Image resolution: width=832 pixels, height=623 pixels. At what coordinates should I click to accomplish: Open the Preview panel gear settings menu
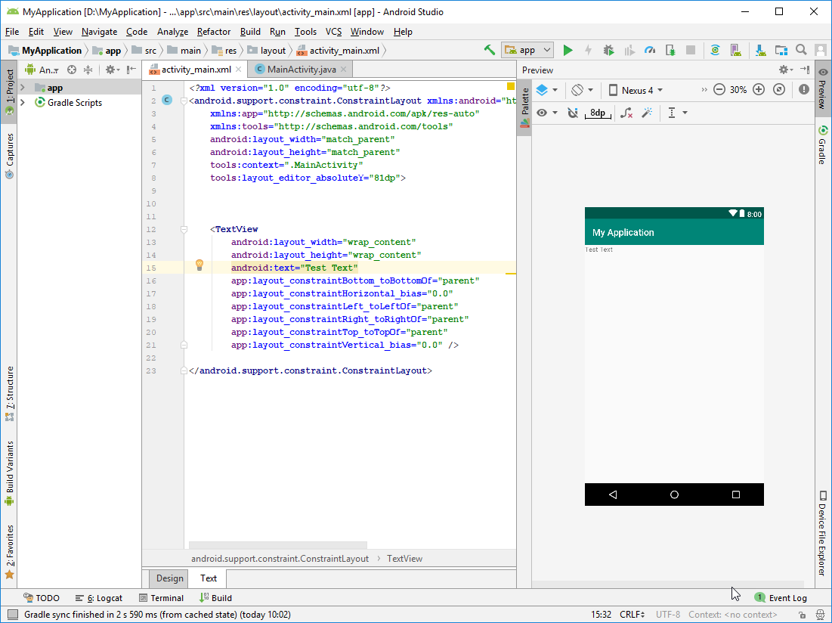(785, 70)
